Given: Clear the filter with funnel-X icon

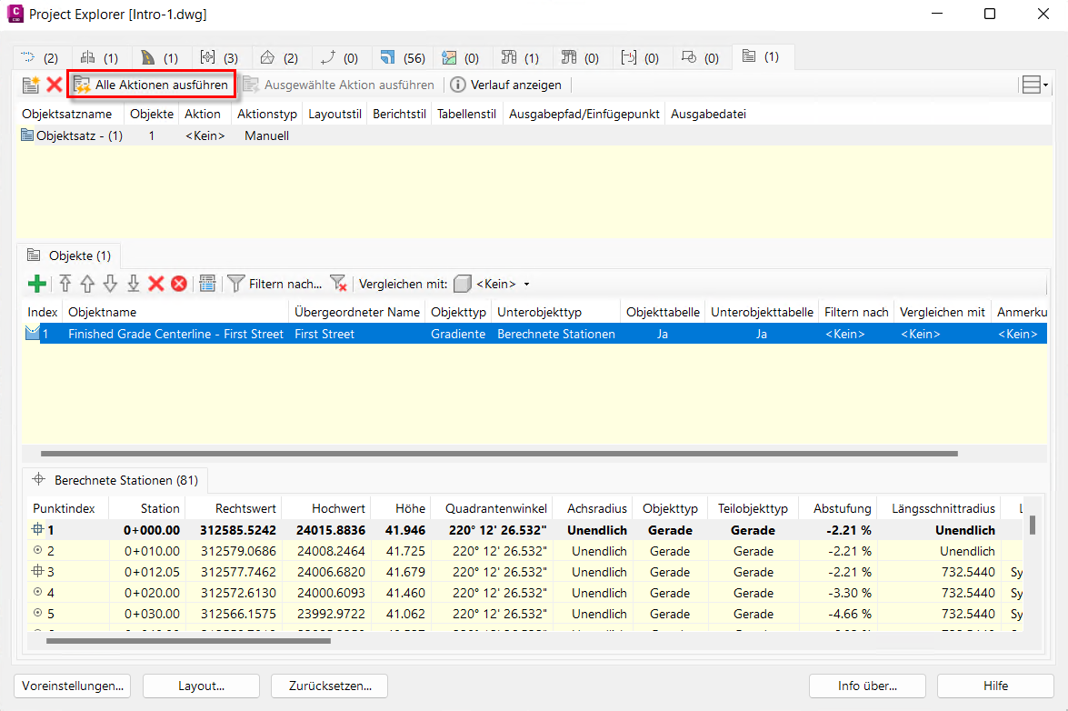Looking at the screenshot, I should (338, 284).
